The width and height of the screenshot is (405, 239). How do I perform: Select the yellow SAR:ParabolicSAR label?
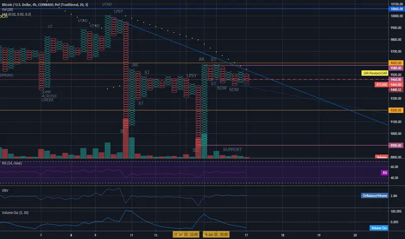pos(375,73)
